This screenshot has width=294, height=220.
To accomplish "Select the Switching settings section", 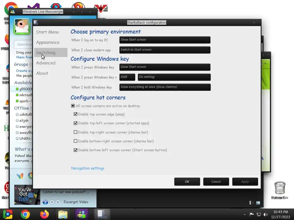I will tap(51, 52).
